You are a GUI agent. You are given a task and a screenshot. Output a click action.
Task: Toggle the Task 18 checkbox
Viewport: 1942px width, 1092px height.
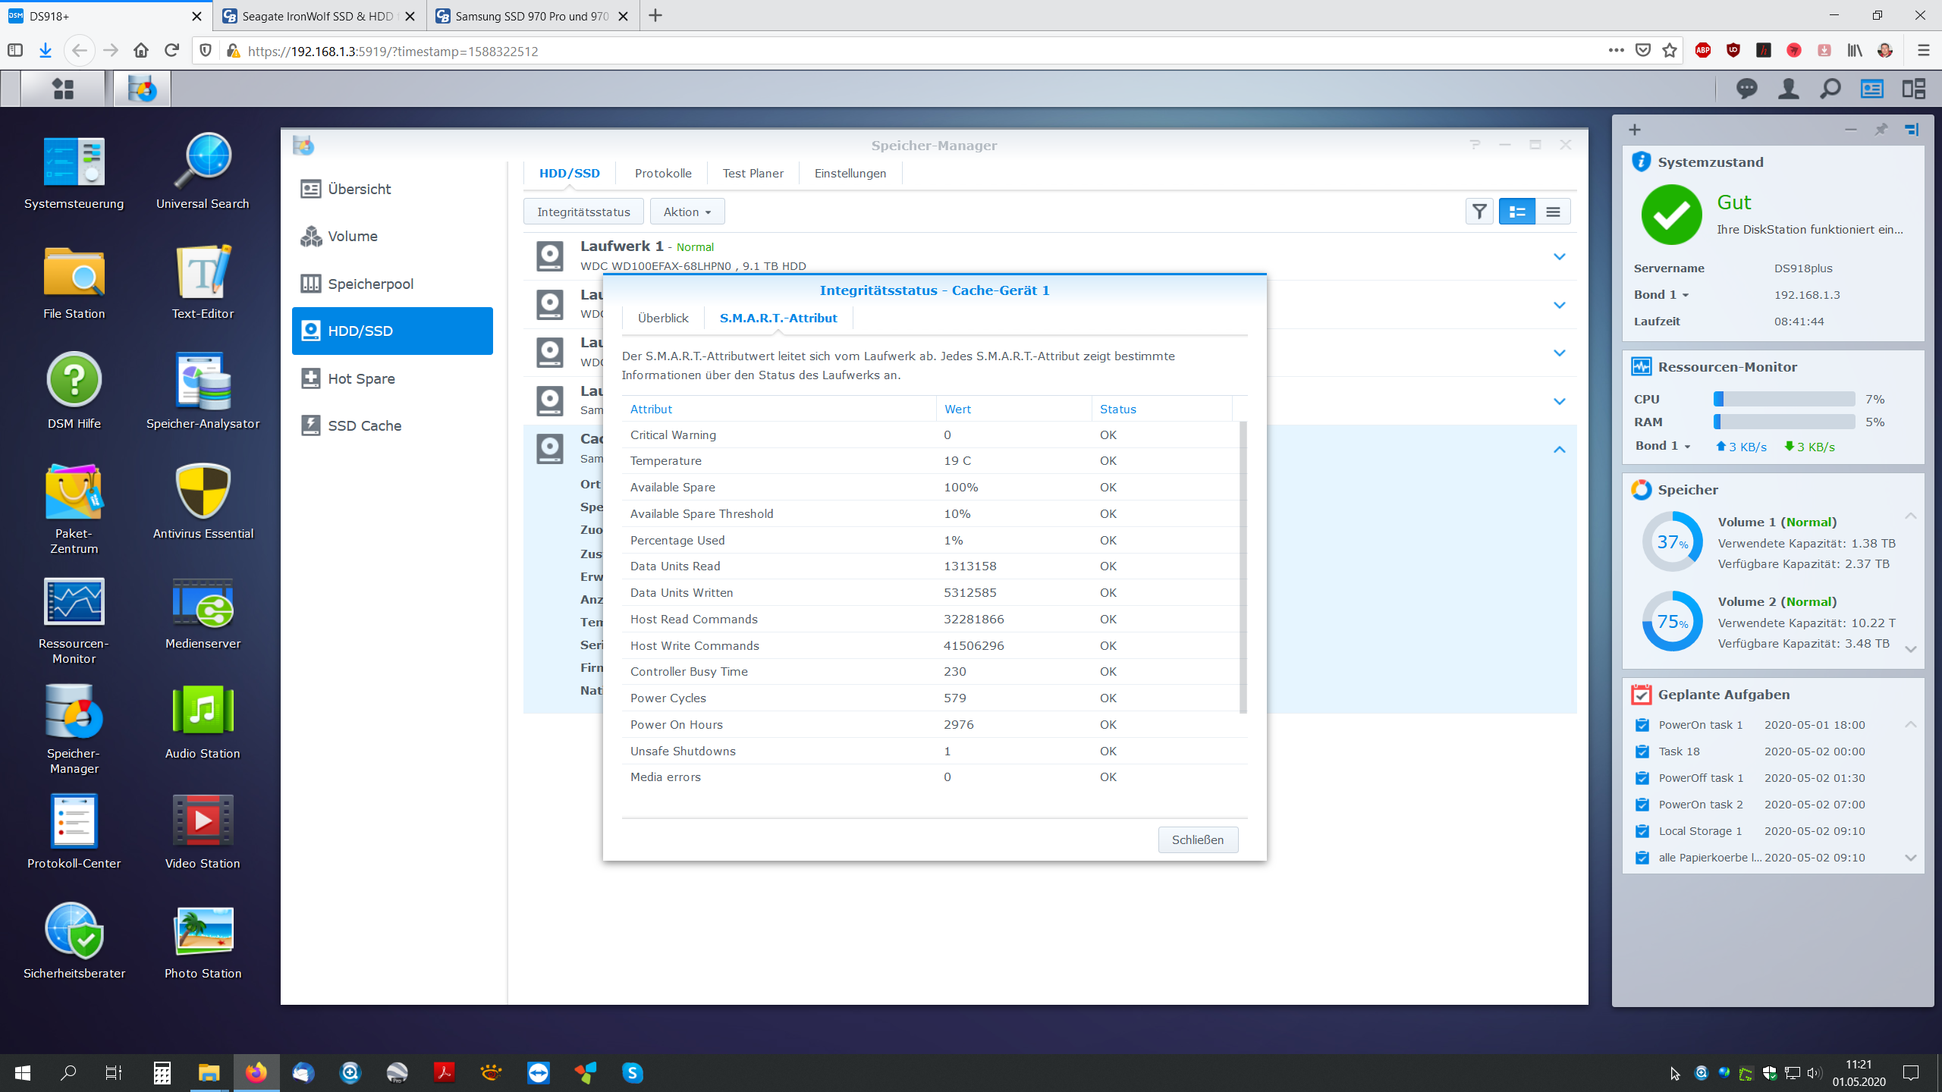(x=1642, y=752)
